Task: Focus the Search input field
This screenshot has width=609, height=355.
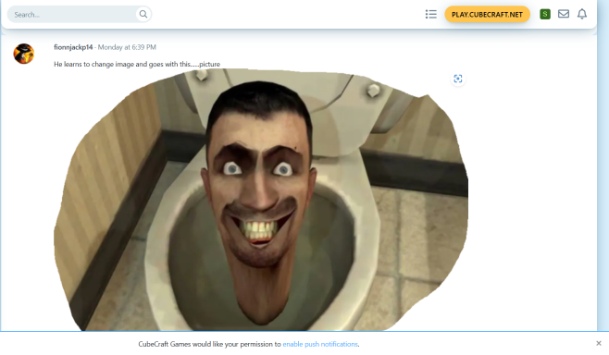Action: pyautogui.click(x=72, y=15)
